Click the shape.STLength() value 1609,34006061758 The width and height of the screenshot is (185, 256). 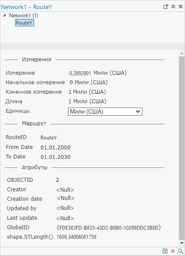[77, 237]
